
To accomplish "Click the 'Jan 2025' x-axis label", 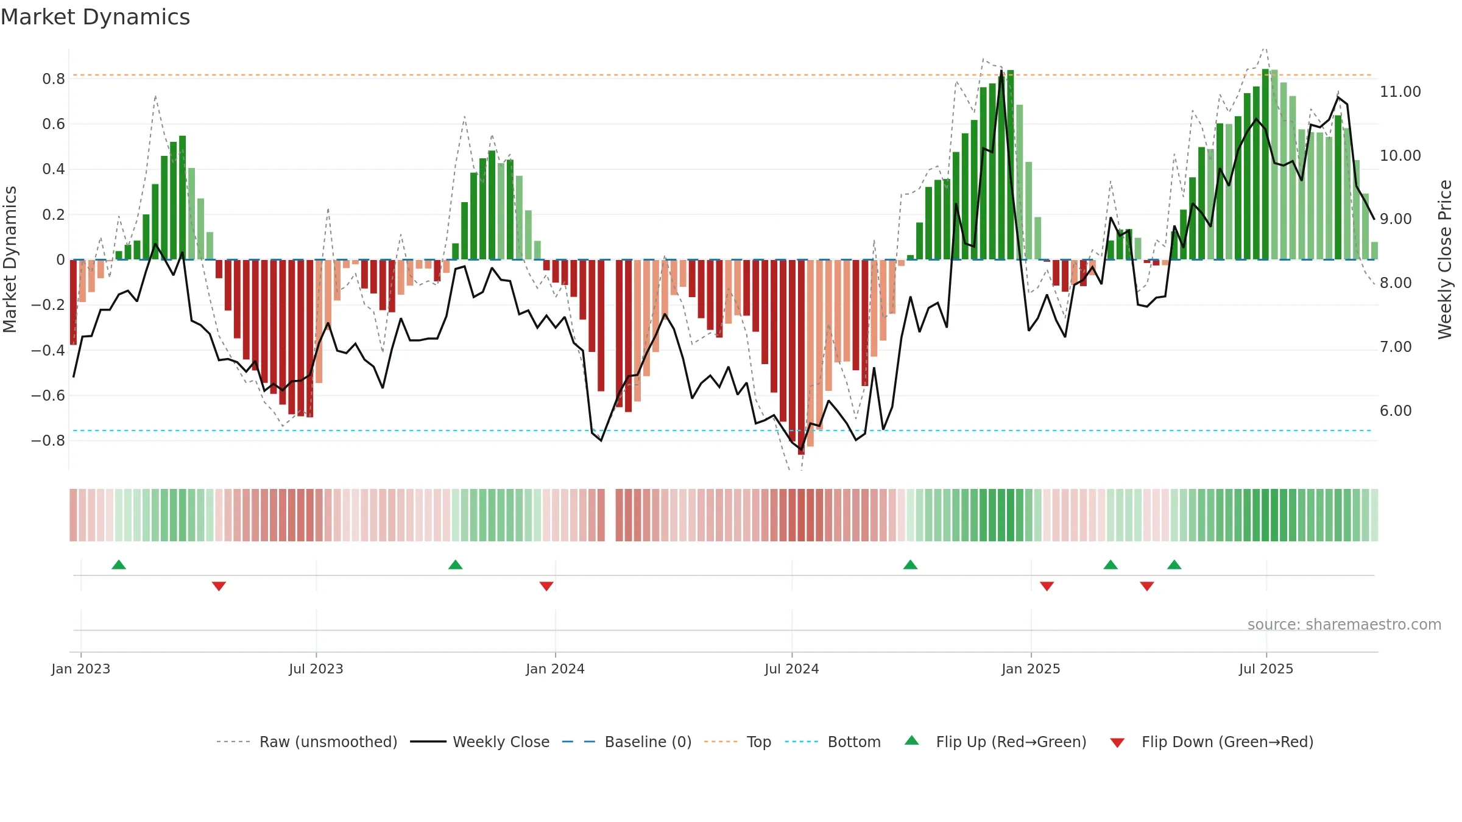I will coord(1031,669).
